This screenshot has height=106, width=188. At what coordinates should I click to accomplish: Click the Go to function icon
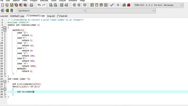61,5
